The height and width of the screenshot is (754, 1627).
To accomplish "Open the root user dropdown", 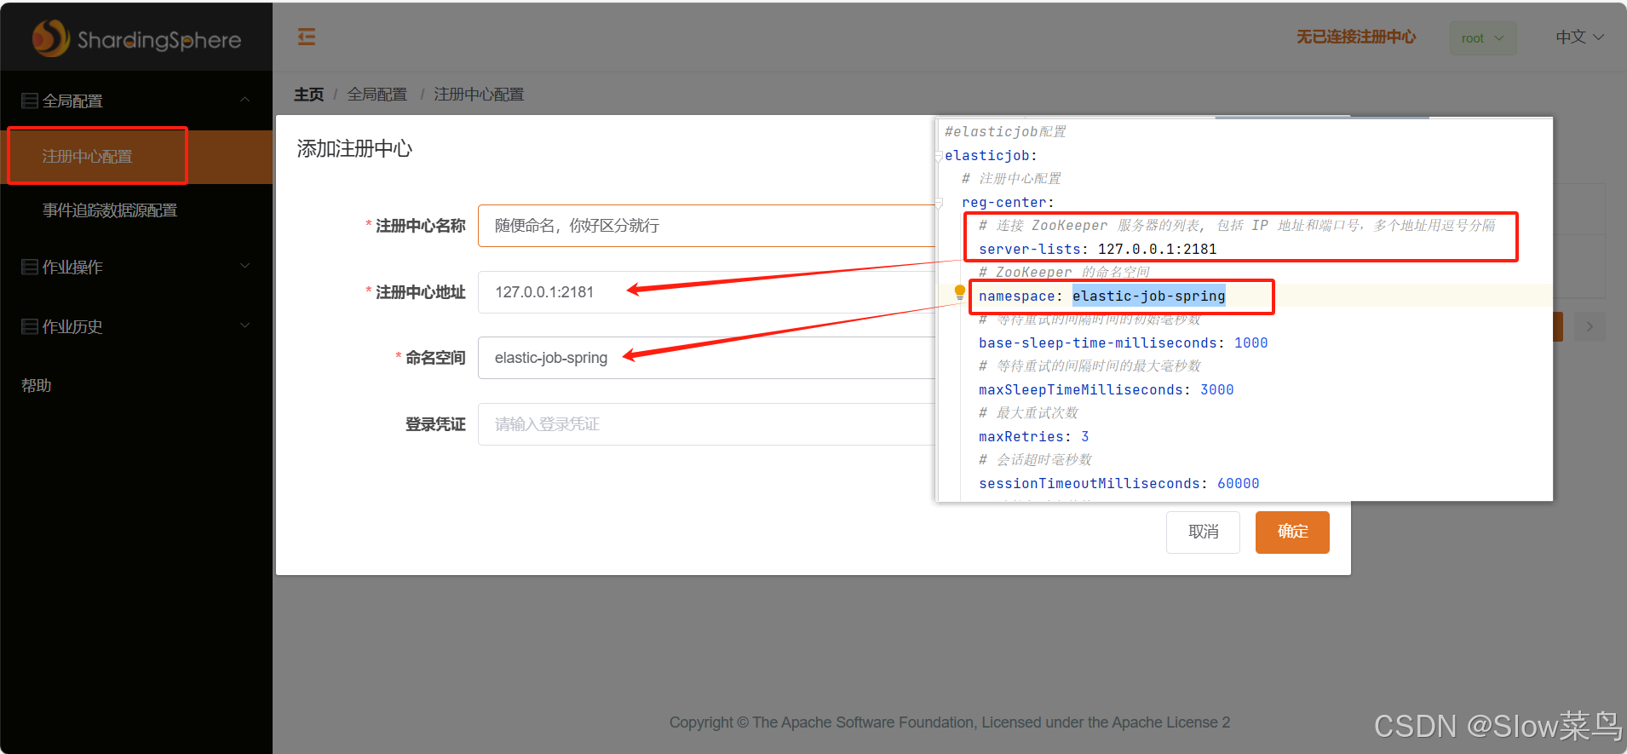I will tap(1483, 38).
